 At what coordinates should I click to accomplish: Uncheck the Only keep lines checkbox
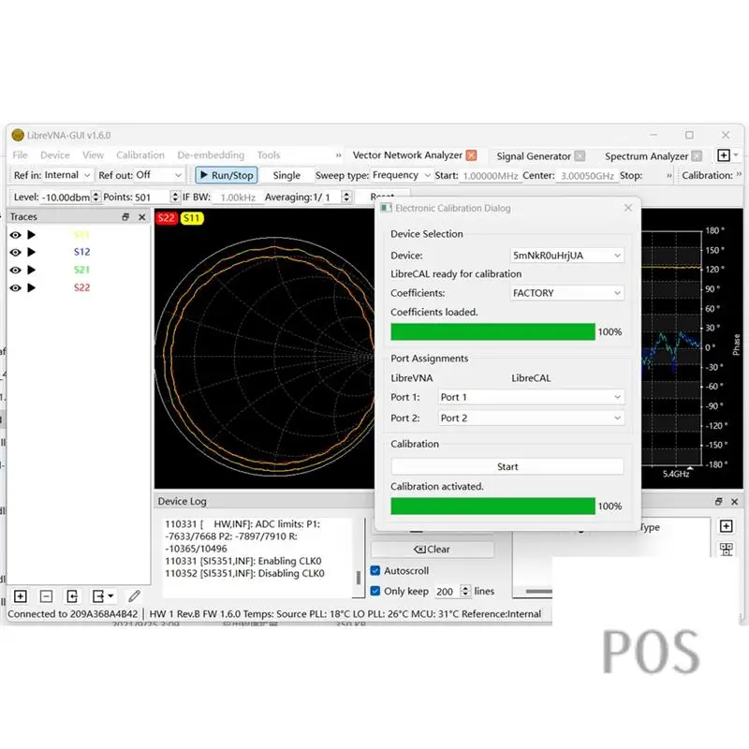[375, 591]
